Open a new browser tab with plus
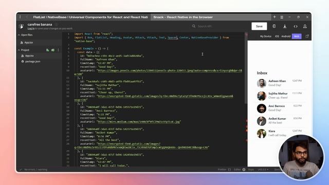This screenshot has width=329, height=185. (x=275, y=17)
